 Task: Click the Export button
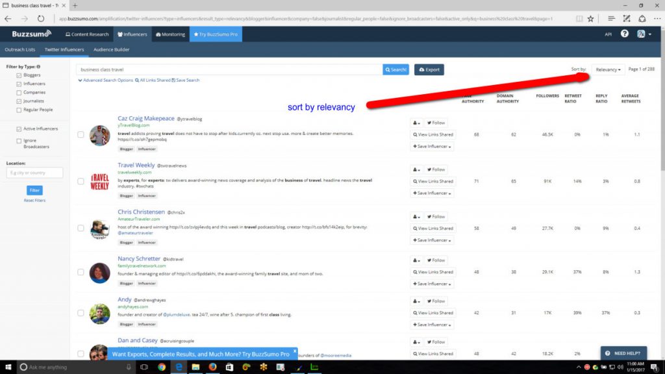(x=429, y=69)
